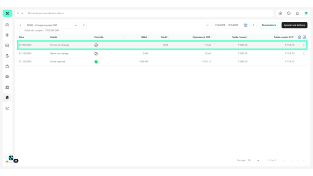Click the Contrôlé column header
Viewport: 313px width, 176px height.
[x=99, y=37]
